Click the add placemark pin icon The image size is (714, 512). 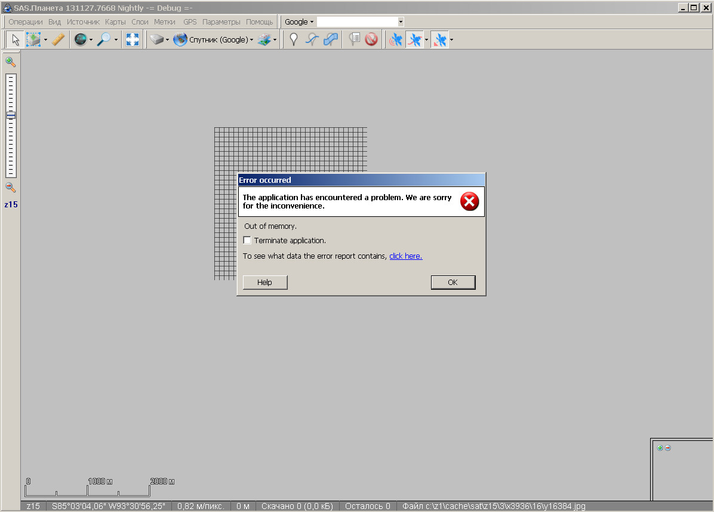pos(293,40)
